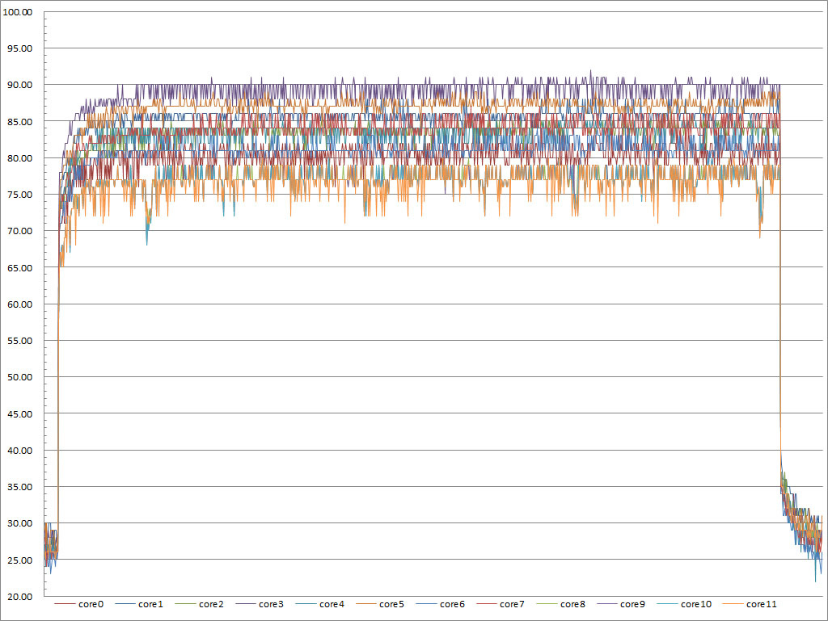The image size is (828, 621).
Task: Click the 100.00 axis label
Action: [18, 12]
